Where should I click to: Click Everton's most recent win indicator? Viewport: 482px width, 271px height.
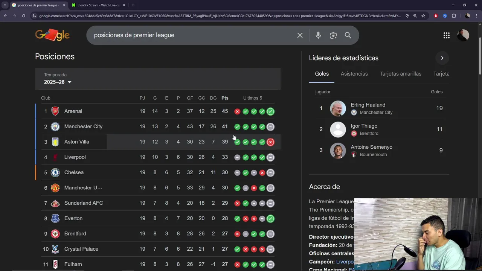(x=270, y=218)
